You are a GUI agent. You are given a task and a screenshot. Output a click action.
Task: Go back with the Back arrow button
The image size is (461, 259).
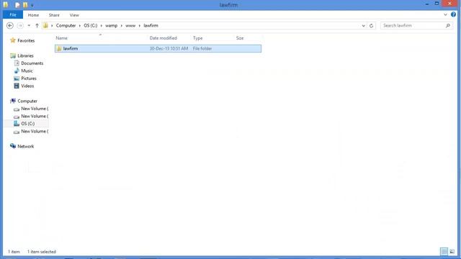[9, 26]
